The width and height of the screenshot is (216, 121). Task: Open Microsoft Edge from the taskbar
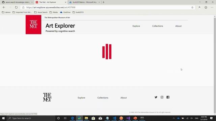point(73,118)
